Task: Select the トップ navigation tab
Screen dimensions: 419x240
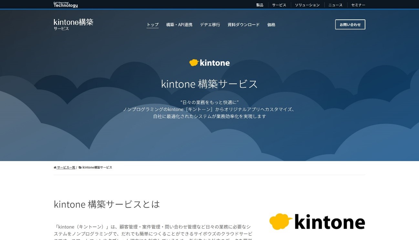Action: 152,25
